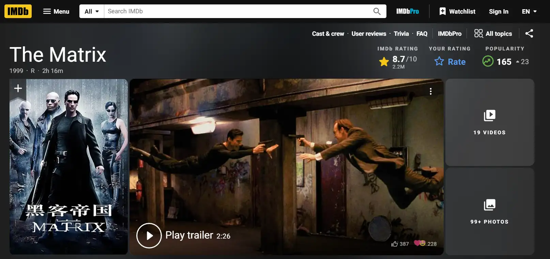The height and width of the screenshot is (259, 550).
Task: Click the popularity rank 165
Action: 504,62
